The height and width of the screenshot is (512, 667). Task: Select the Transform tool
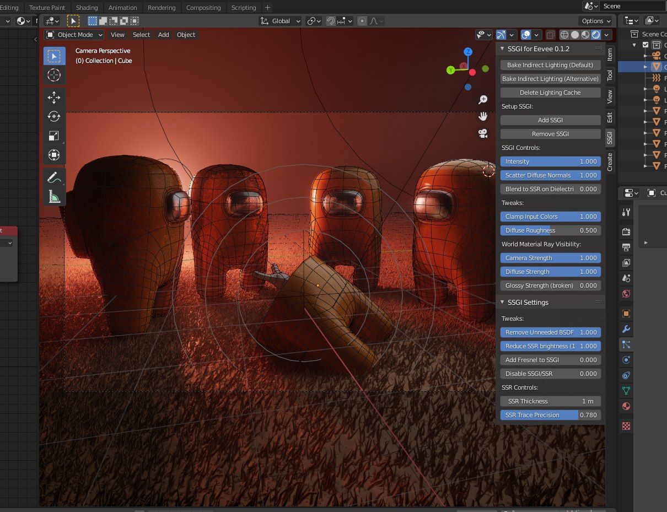(x=54, y=154)
